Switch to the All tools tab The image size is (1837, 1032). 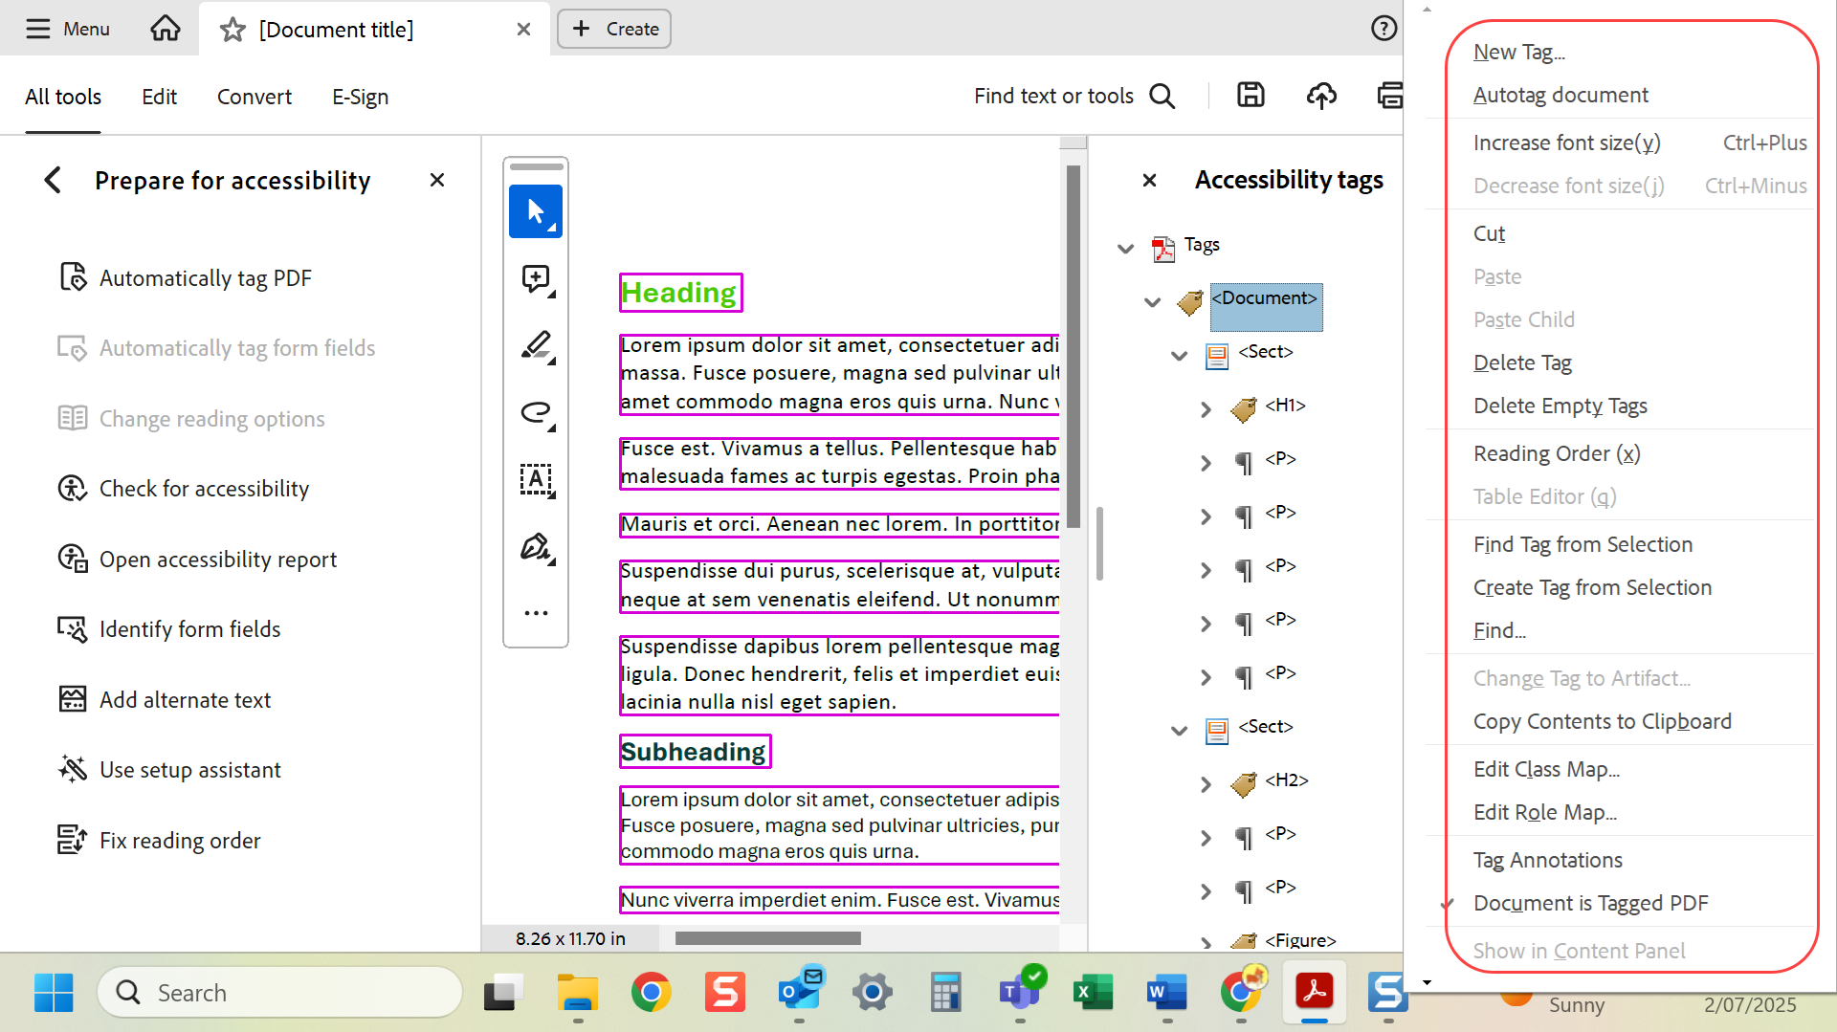tap(63, 97)
